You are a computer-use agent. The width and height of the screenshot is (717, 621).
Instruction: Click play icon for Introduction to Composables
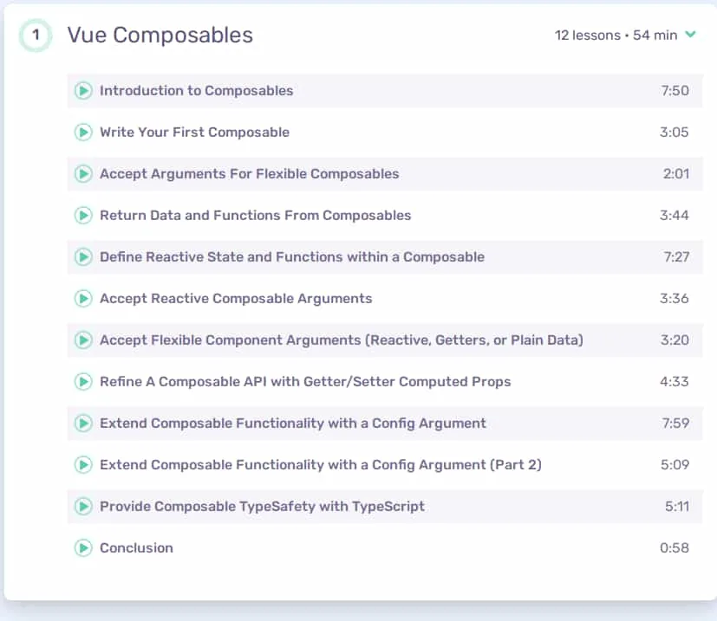83,90
